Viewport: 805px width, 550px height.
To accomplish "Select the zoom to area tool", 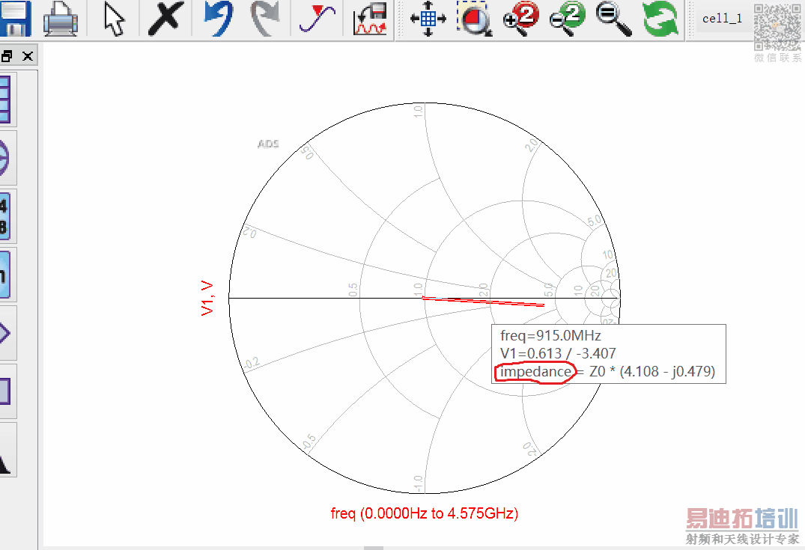I will (475, 19).
